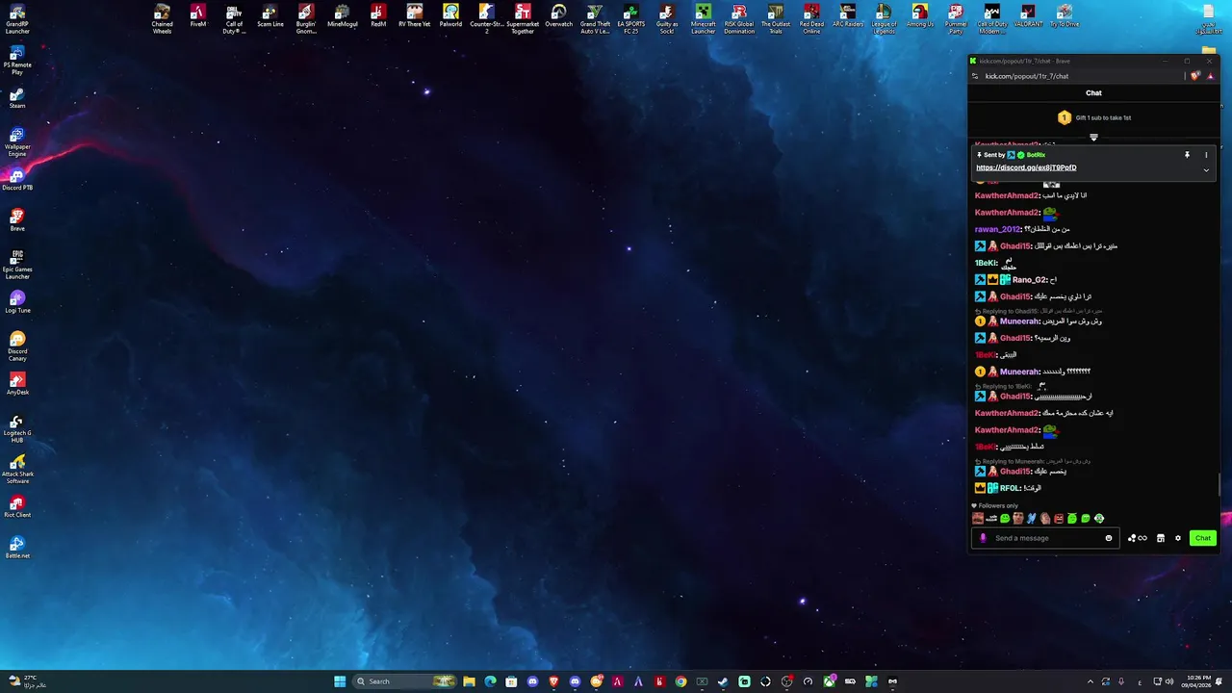Open the Red Dead Online shortcut
The image size is (1232, 693).
(x=811, y=19)
